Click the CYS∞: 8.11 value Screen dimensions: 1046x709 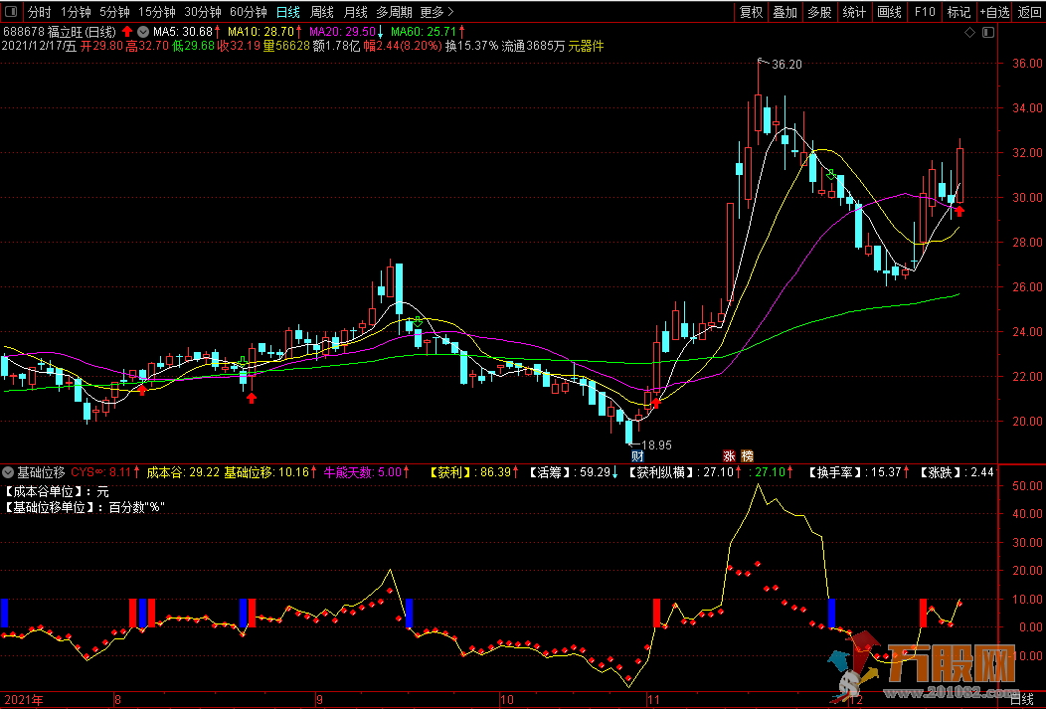pyautogui.click(x=101, y=473)
